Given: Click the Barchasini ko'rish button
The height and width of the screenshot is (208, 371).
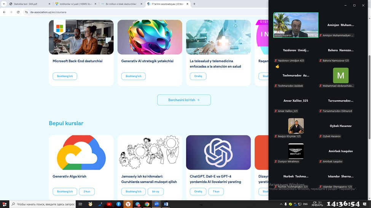Looking at the screenshot, I should [184, 100].
